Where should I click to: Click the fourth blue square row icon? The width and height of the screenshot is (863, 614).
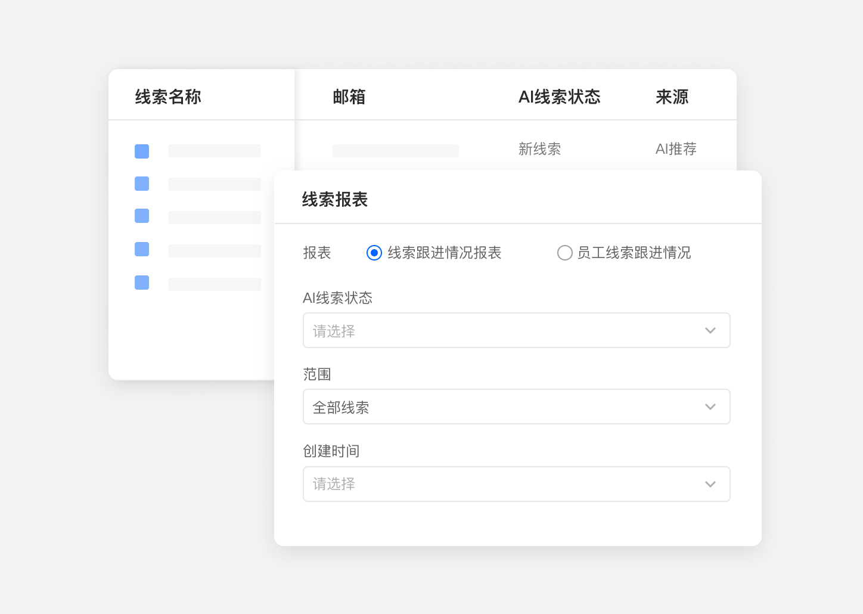[x=142, y=249]
